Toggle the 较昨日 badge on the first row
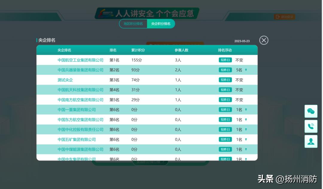 (x=225, y=60)
